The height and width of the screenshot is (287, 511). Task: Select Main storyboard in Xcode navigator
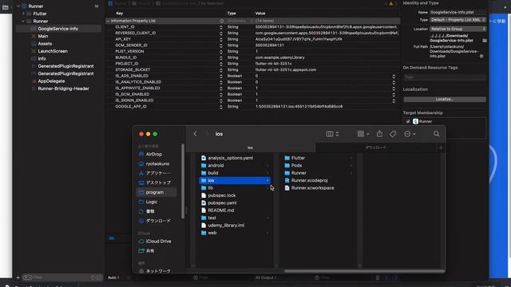tap(42, 36)
